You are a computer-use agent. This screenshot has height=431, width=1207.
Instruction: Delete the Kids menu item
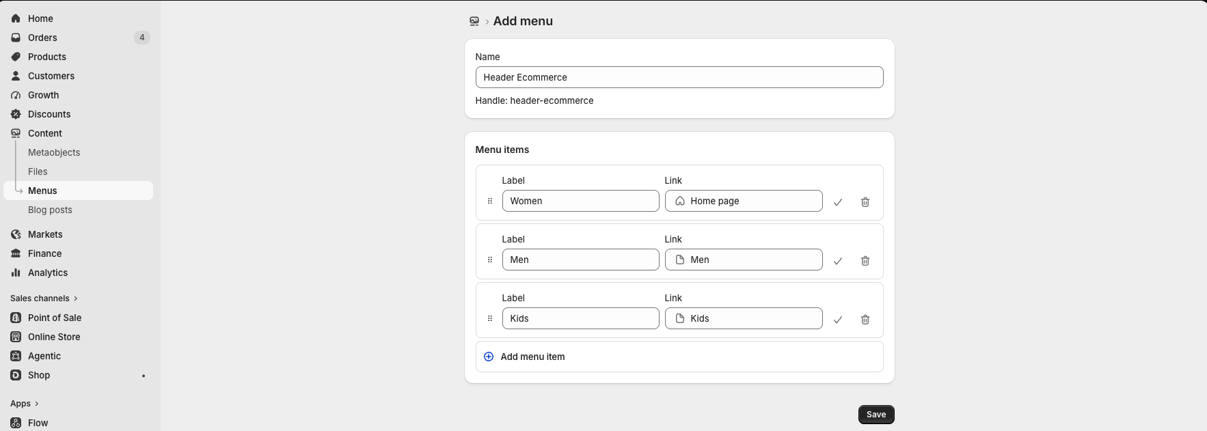point(865,320)
